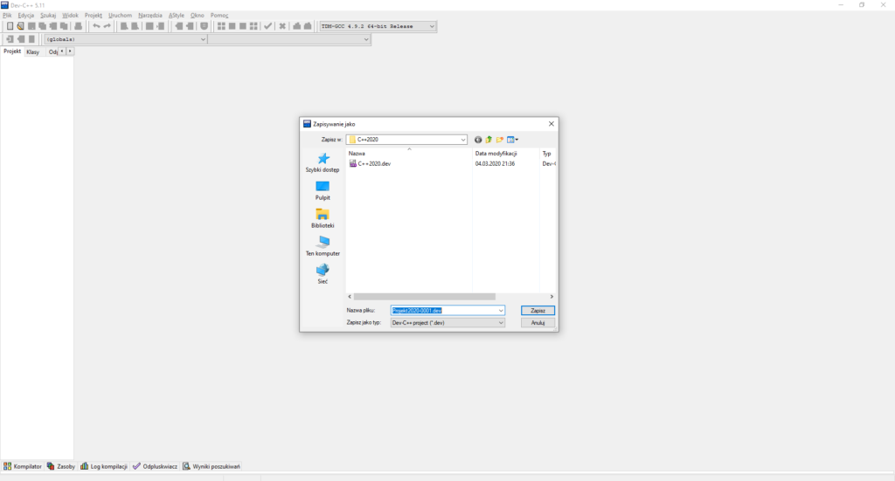This screenshot has width=895, height=481.
Task: Click the Anuluj button
Action: click(538, 323)
